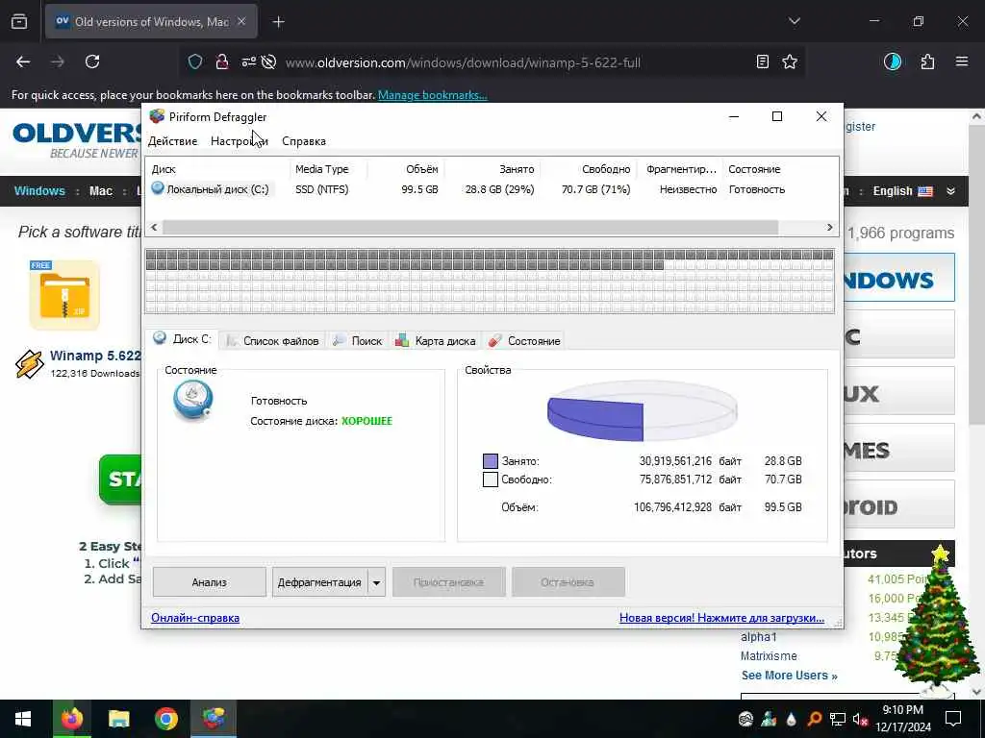Click the network tray icon
This screenshot has height=738, width=985.
(x=838, y=719)
